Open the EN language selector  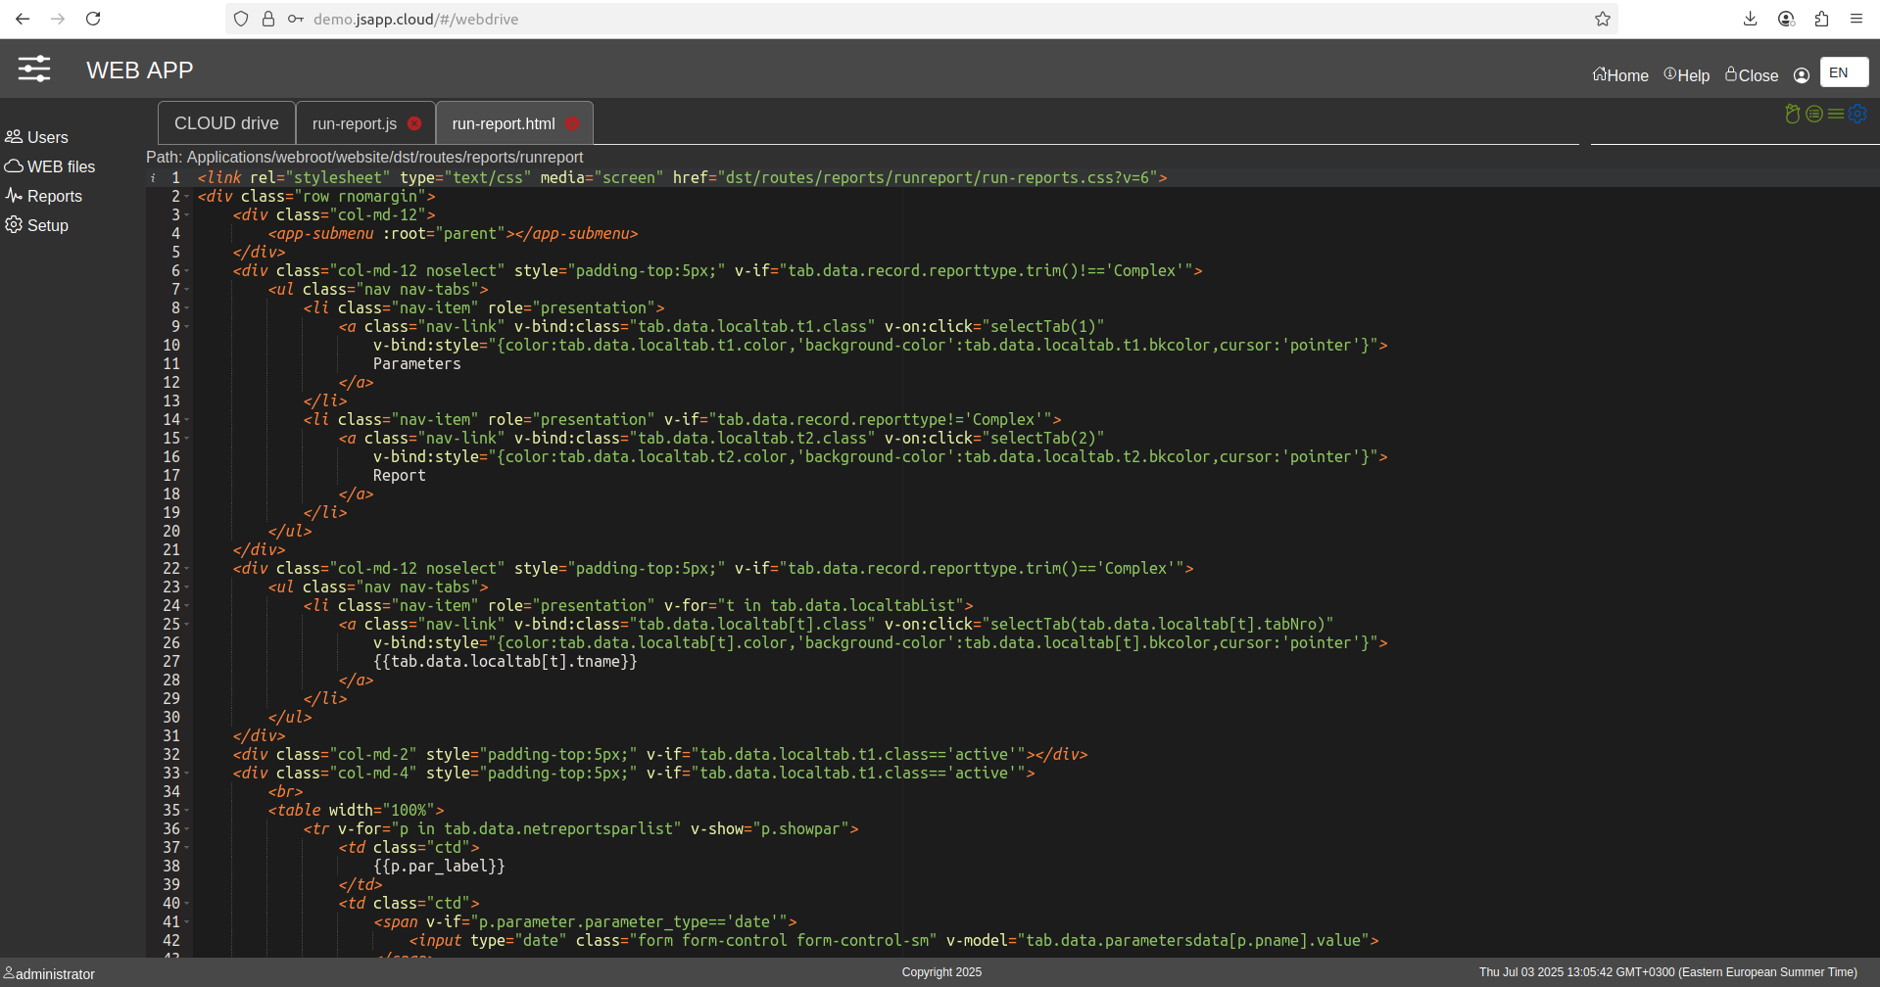coord(1844,72)
